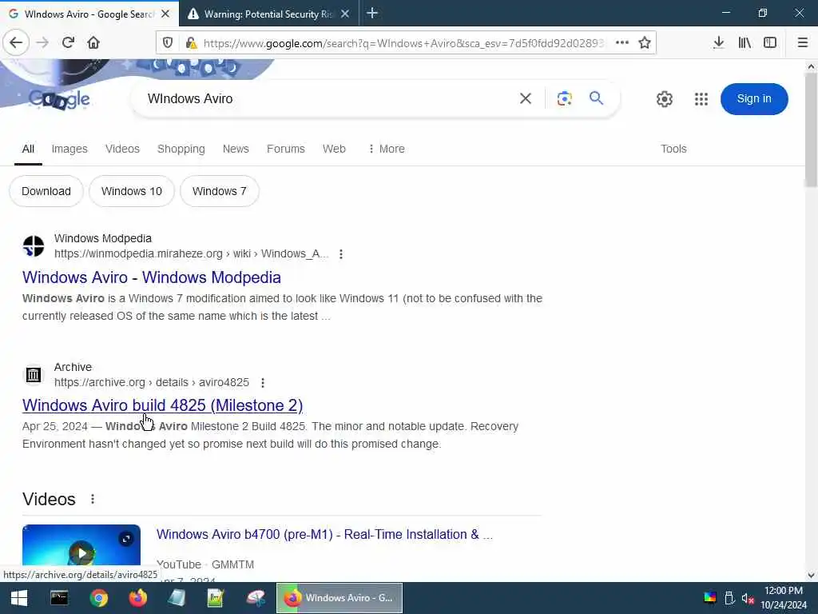
Task: Open options for Windows Modpedia result
Action: point(340,253)
